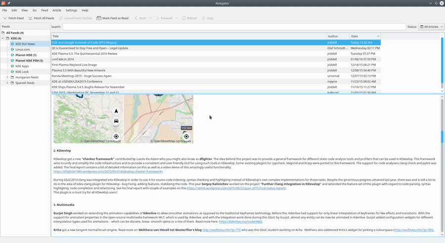
Task: Select the Linux.com feed globe icon
Action: click(12, 49)
